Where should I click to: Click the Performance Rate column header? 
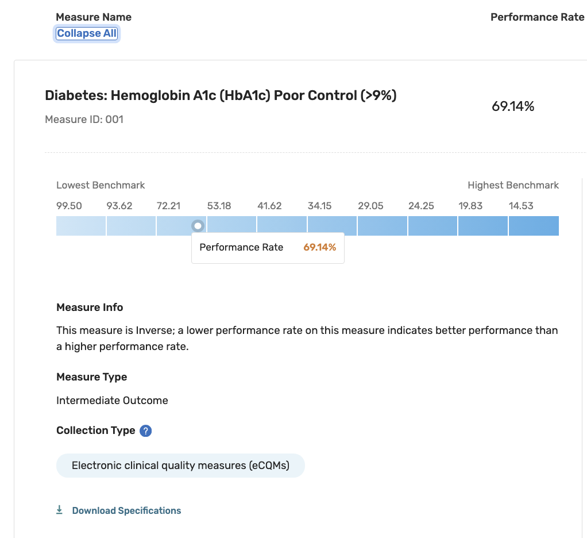pos(537,17)
